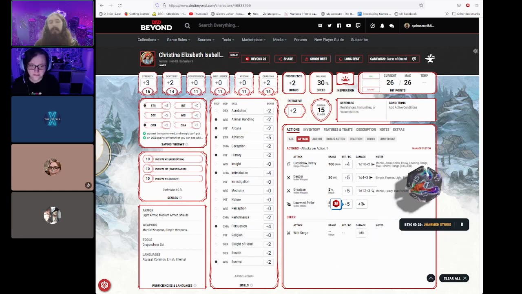Expand the Tools dropdown menu

tap(228, 40)
